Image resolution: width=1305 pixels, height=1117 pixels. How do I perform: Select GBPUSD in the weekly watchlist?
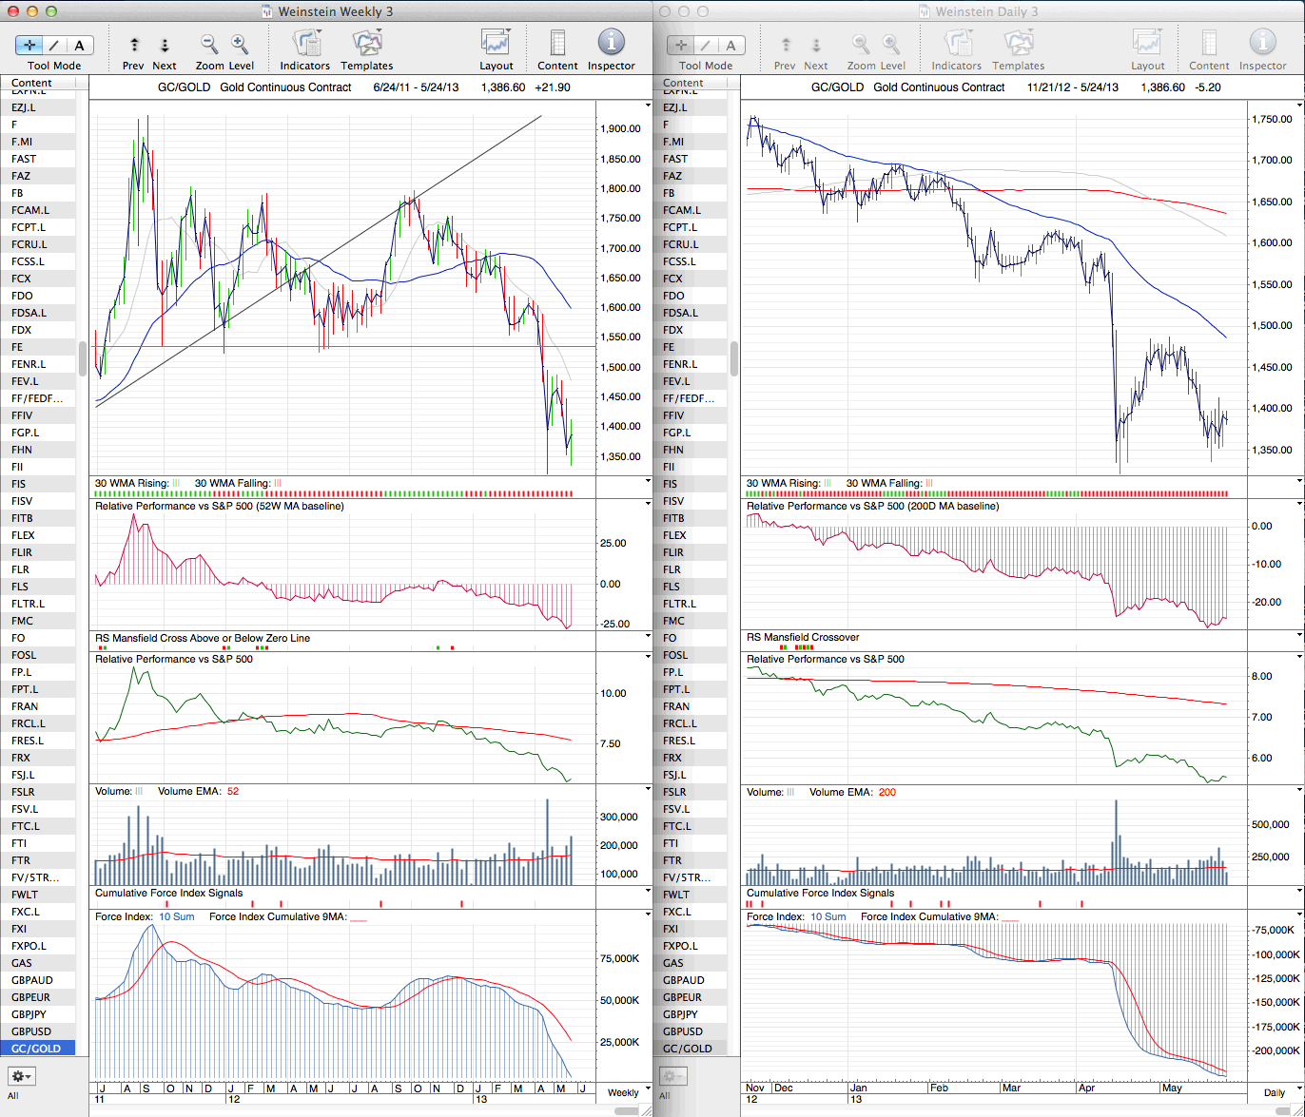pos(32,1031)
